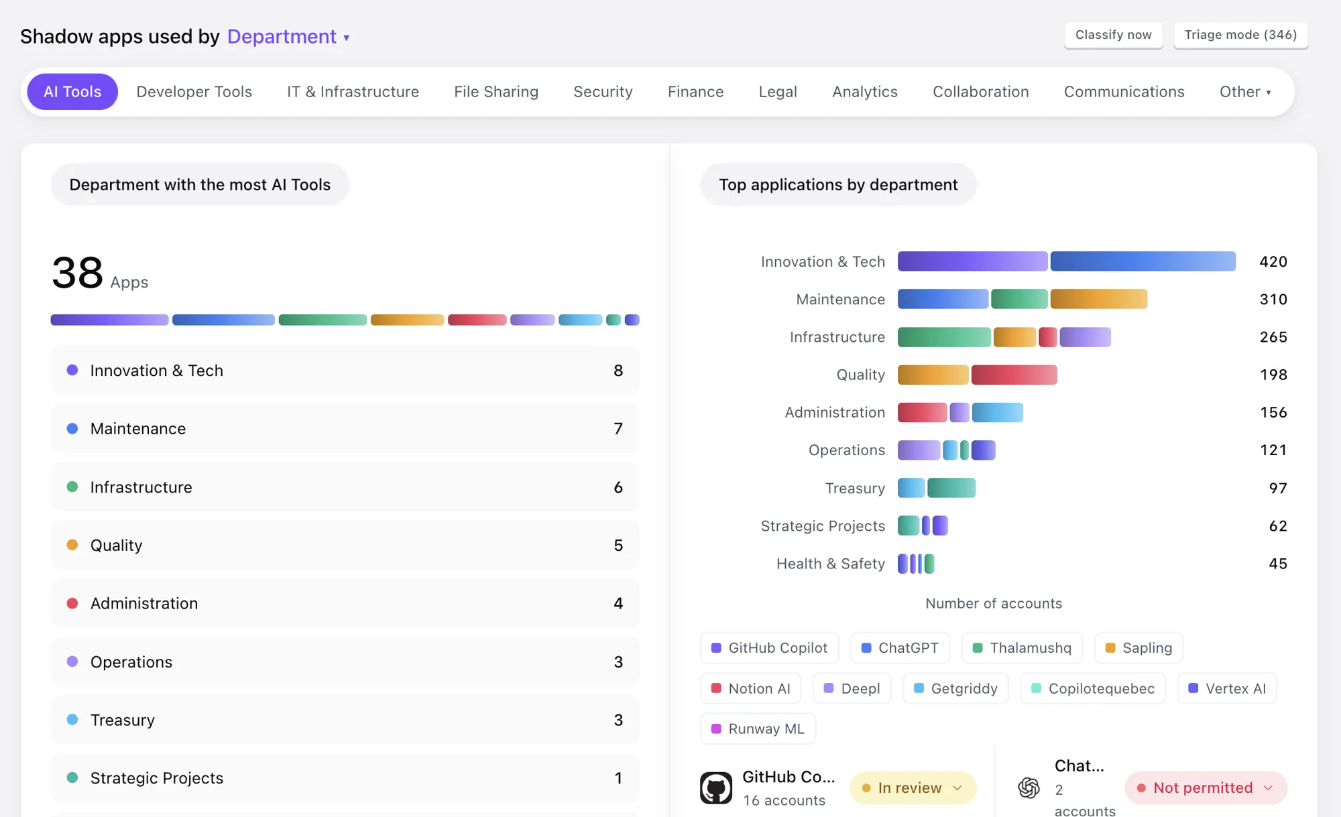
Task: Toggle the Notion AI legend chip
Action: coord(750,688)
